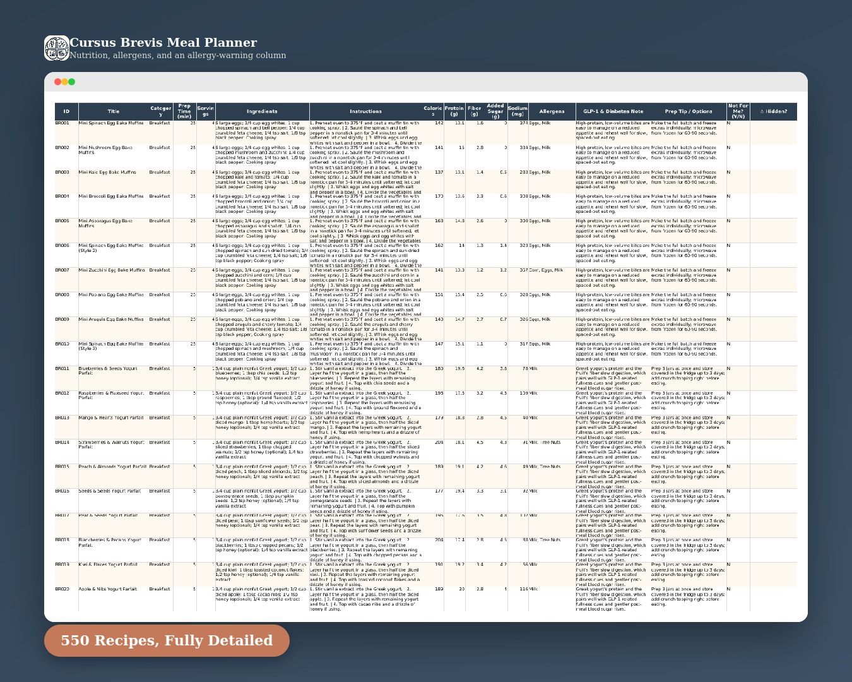Select the Ingredients column header
Screen dimensions: 852x682
coord(262,111)
